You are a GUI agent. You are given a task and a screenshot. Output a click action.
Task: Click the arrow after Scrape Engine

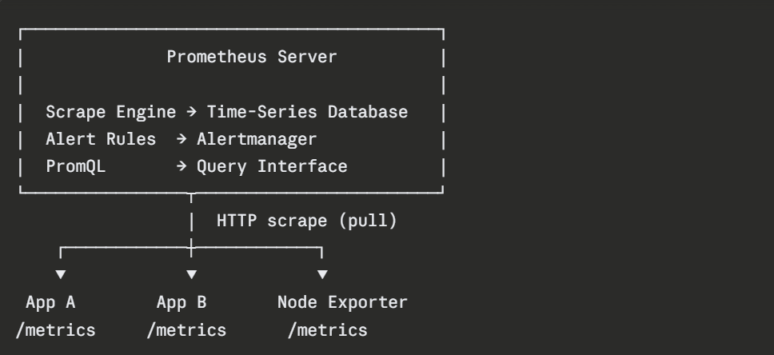[x=192, y=113]
